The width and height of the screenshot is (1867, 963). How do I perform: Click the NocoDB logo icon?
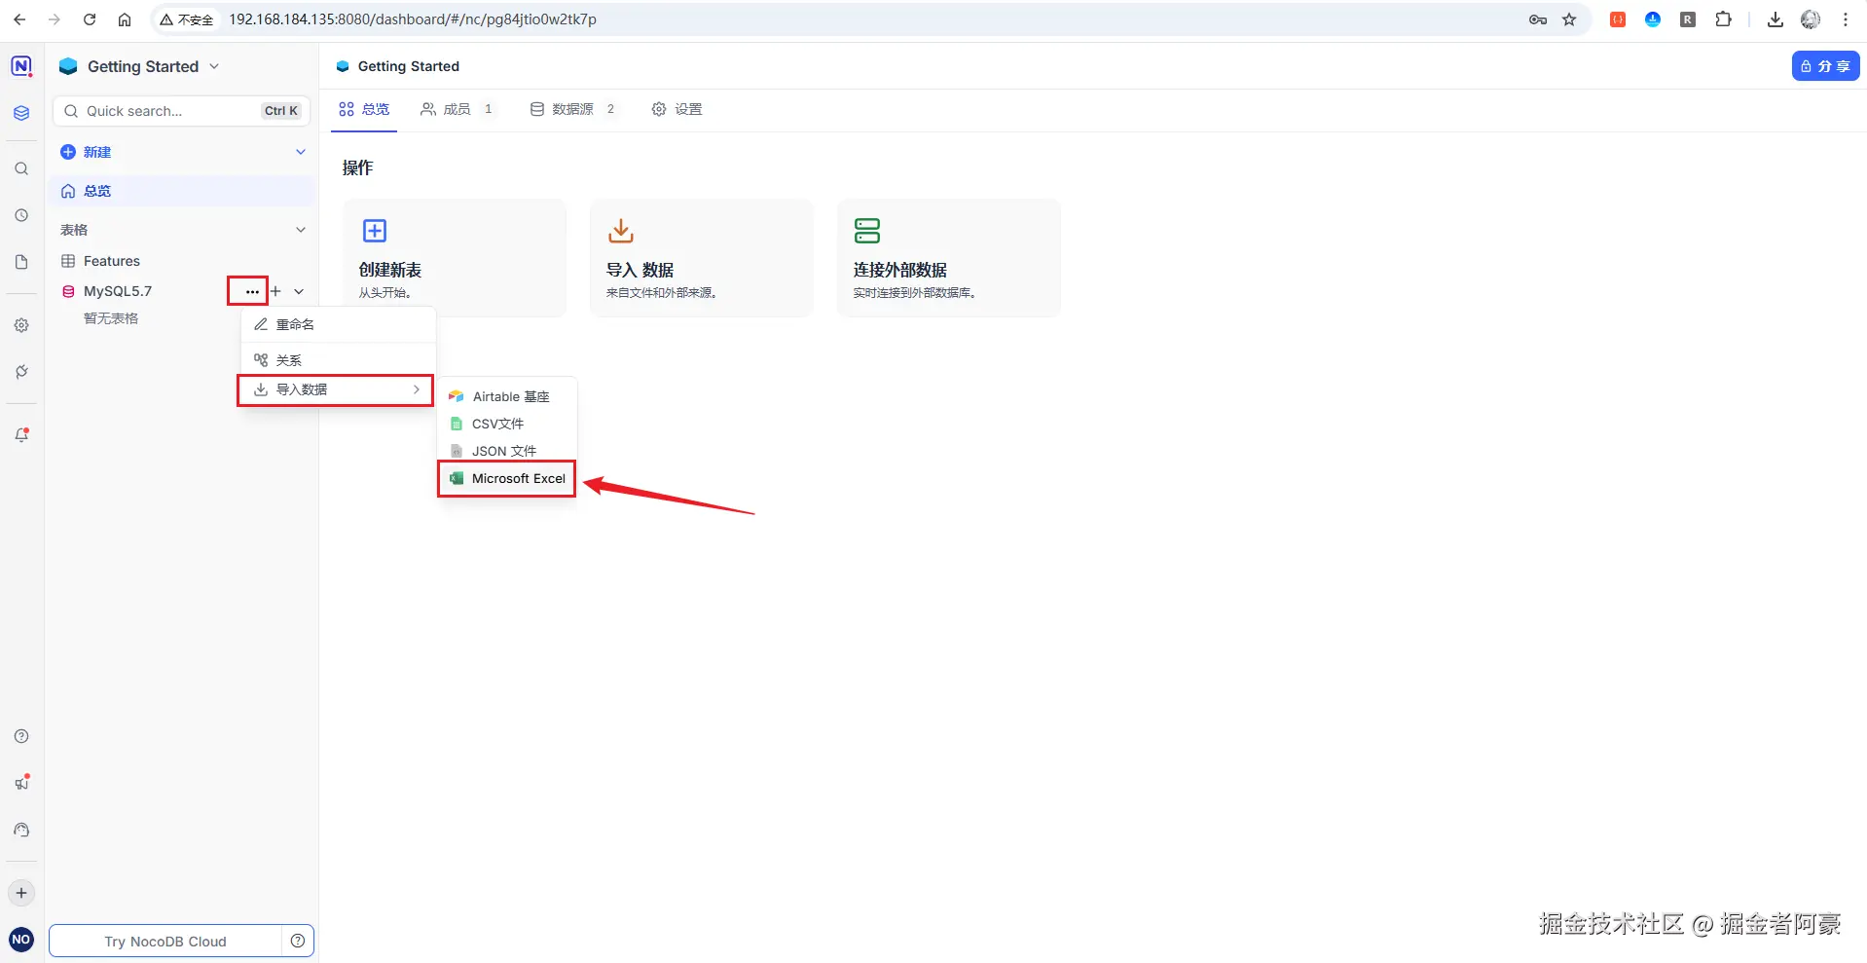21,66
